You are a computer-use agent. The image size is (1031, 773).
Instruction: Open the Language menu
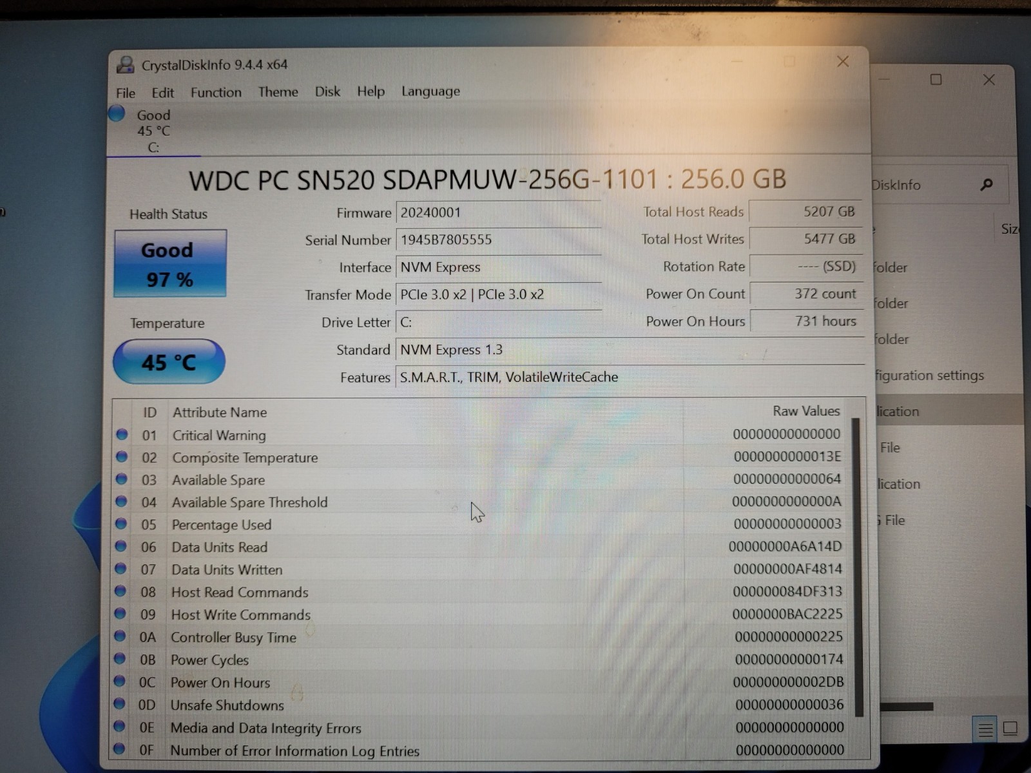pyautogui.click(x=430, y=91)
